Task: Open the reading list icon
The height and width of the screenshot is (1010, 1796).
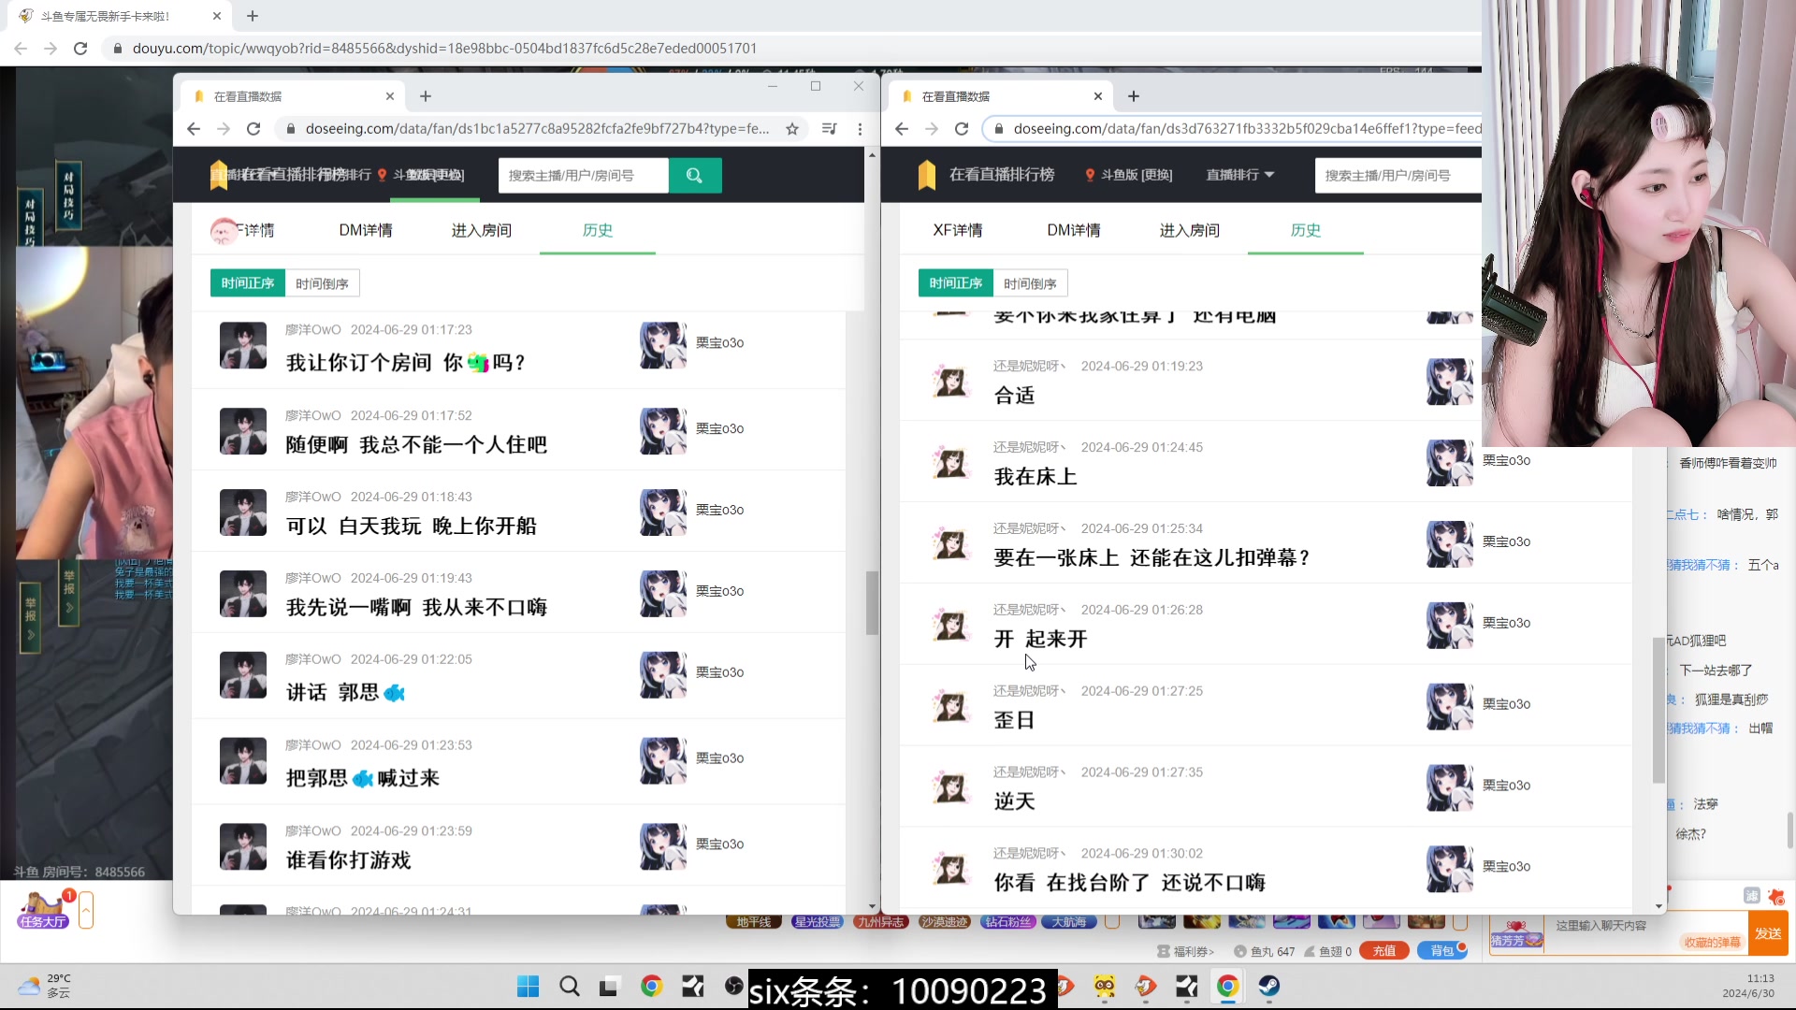Action: (829, 129)
